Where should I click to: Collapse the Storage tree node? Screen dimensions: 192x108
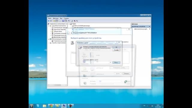tap(49, 39)
